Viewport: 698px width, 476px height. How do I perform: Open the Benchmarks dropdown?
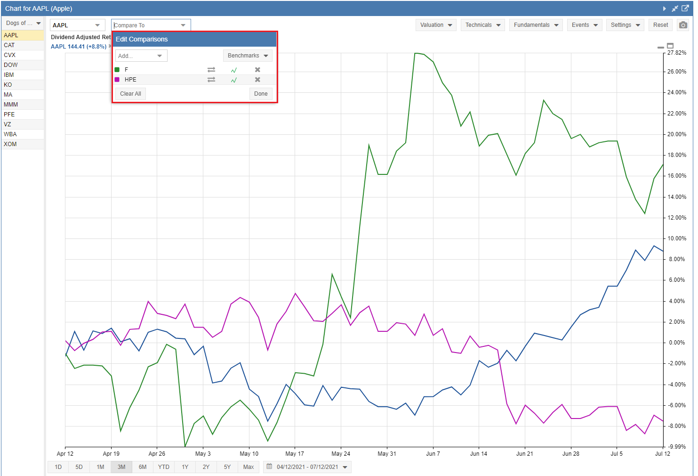pyautogui.click(x=248, y=56)
